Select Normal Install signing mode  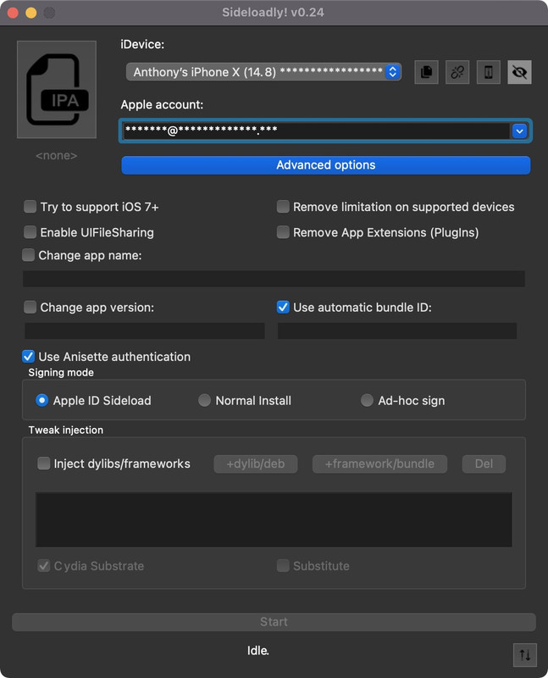click(x=204, y=400)
